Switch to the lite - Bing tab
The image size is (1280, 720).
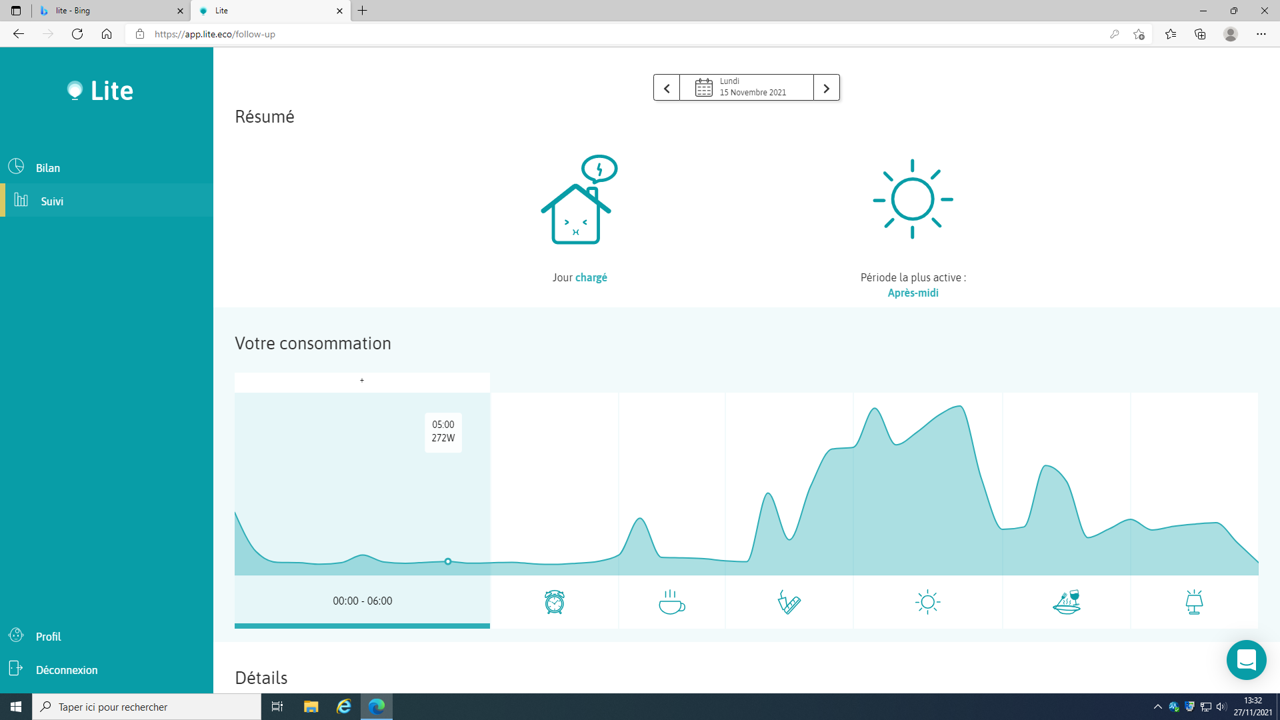click(110, 11)
